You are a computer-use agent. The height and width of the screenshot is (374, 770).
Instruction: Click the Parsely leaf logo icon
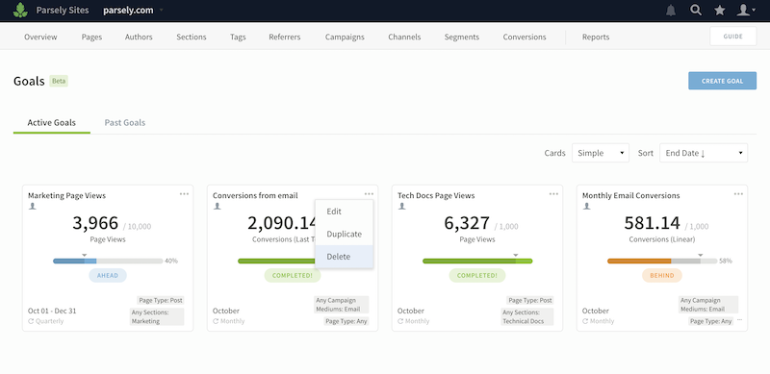(20, 11)
